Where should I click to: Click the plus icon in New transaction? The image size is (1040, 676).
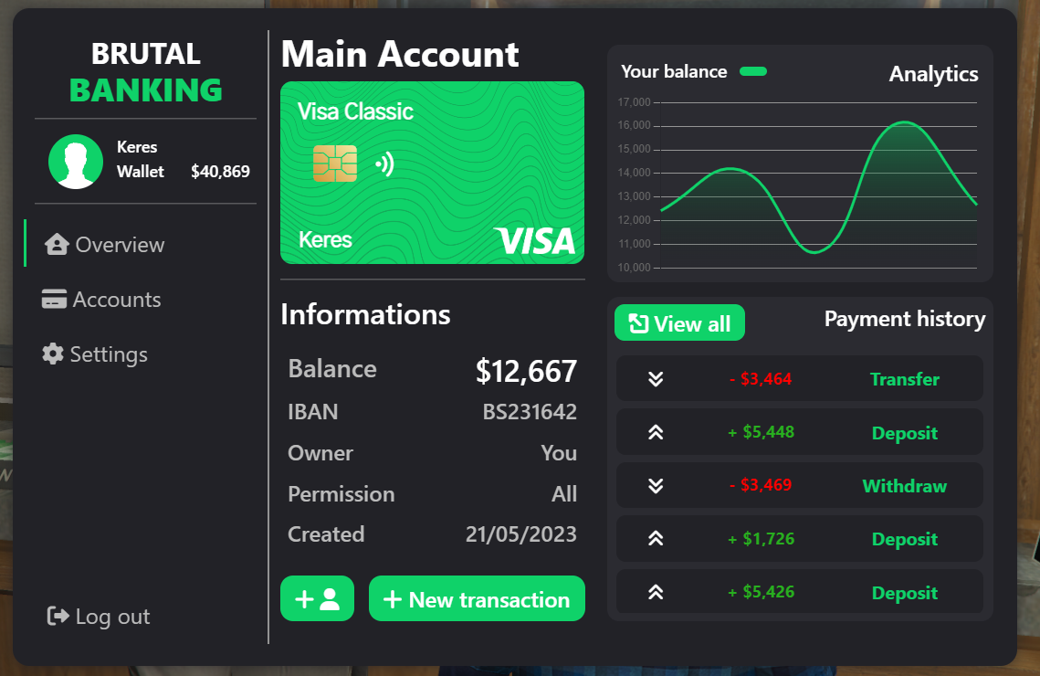coord(394,598)
